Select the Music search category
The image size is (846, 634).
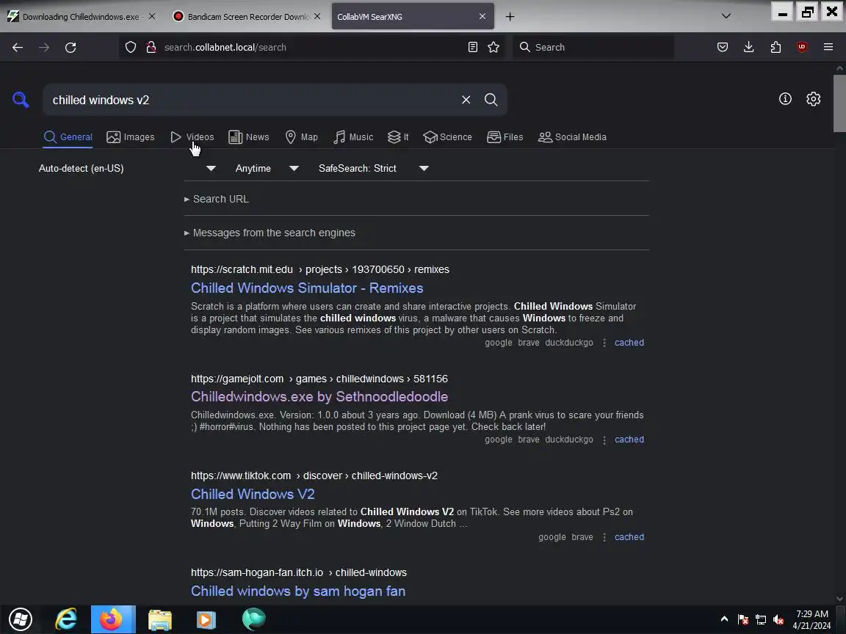(x=353, y=137)
